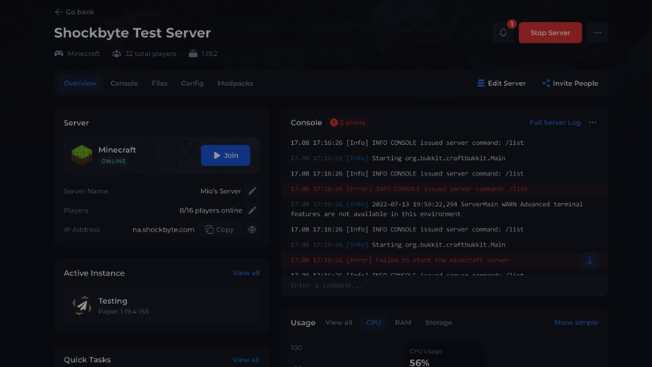Click Edit Server

501,83
